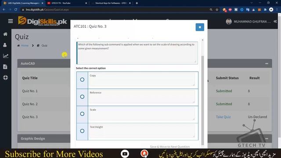The image size is (281, 158).
Task: Open the Chrome three-dot menu
Action: [277, 10]
